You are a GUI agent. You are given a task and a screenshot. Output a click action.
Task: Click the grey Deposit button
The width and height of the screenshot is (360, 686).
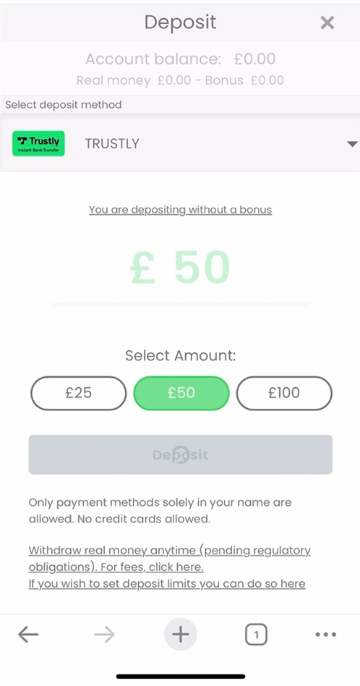(181, 454)
